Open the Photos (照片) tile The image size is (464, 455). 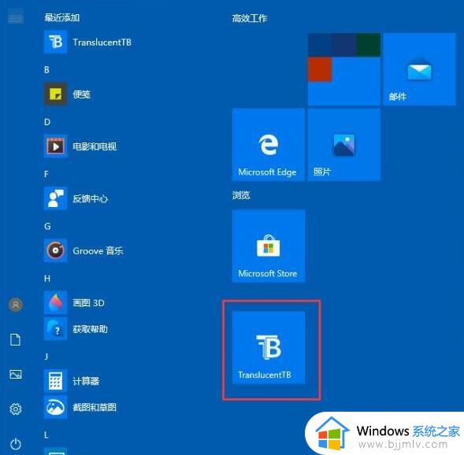(x=343, y=145)
